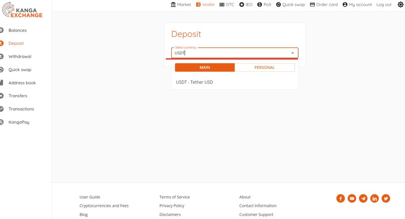Collapse the currency dropdown arrow
Viewport: 405px width, 219px height.
point(293,53)
